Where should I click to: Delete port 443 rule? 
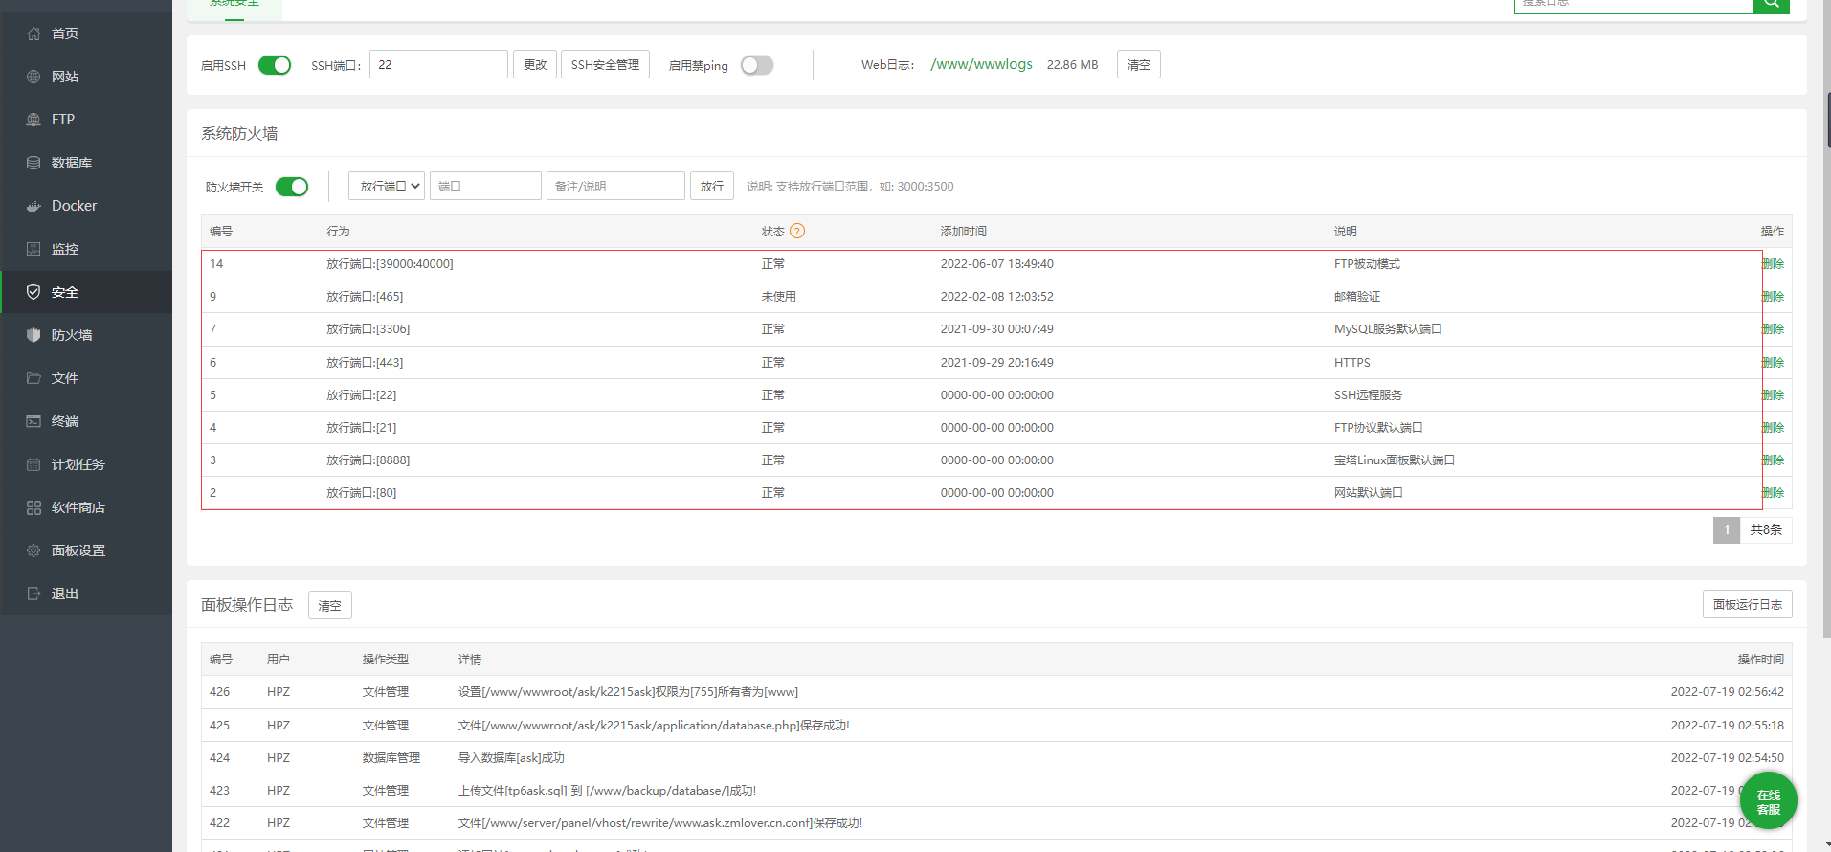point(1773,363)
